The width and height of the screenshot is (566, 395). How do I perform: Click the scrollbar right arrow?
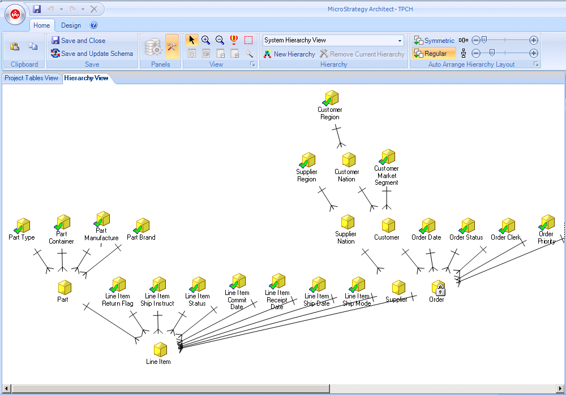pyautogui.click(x=560, y=389)
